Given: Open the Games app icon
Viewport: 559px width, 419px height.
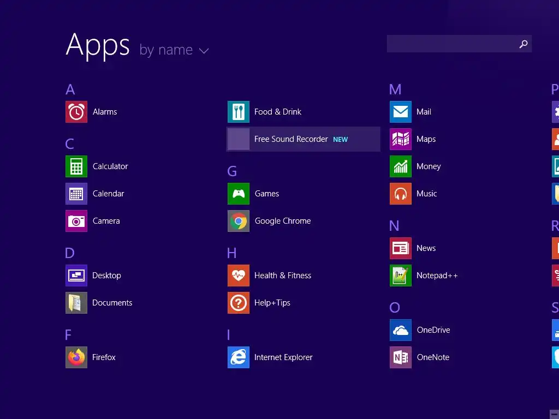Looking at the screenshot, I should click(x=239, y=194).
